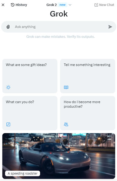Open the History menu item
The width and height of the screenshot is (117, 181).
click(19, 5)
